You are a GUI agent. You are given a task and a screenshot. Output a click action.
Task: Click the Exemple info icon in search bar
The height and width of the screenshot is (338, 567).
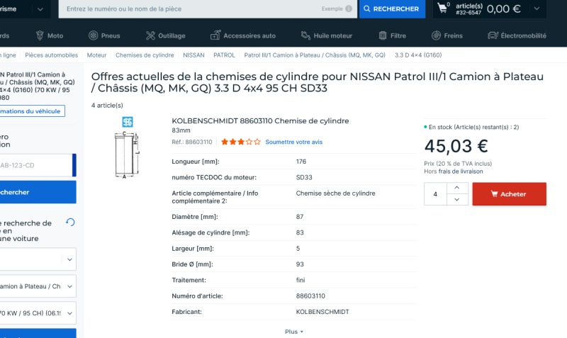point(349,9)
